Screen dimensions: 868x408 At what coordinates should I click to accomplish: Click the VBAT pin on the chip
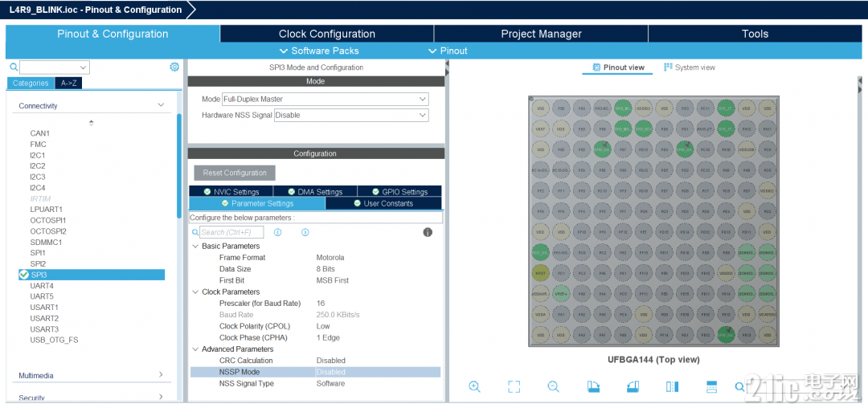(540, 129)
